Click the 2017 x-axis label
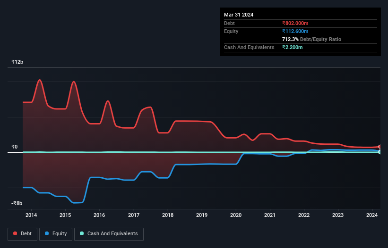388x248 pixels. (134, 215)
